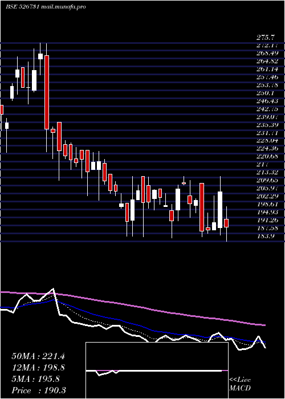
Task: Click the Price : 190.3 readout
Action: pyautogui.click(x=38, y=390)
